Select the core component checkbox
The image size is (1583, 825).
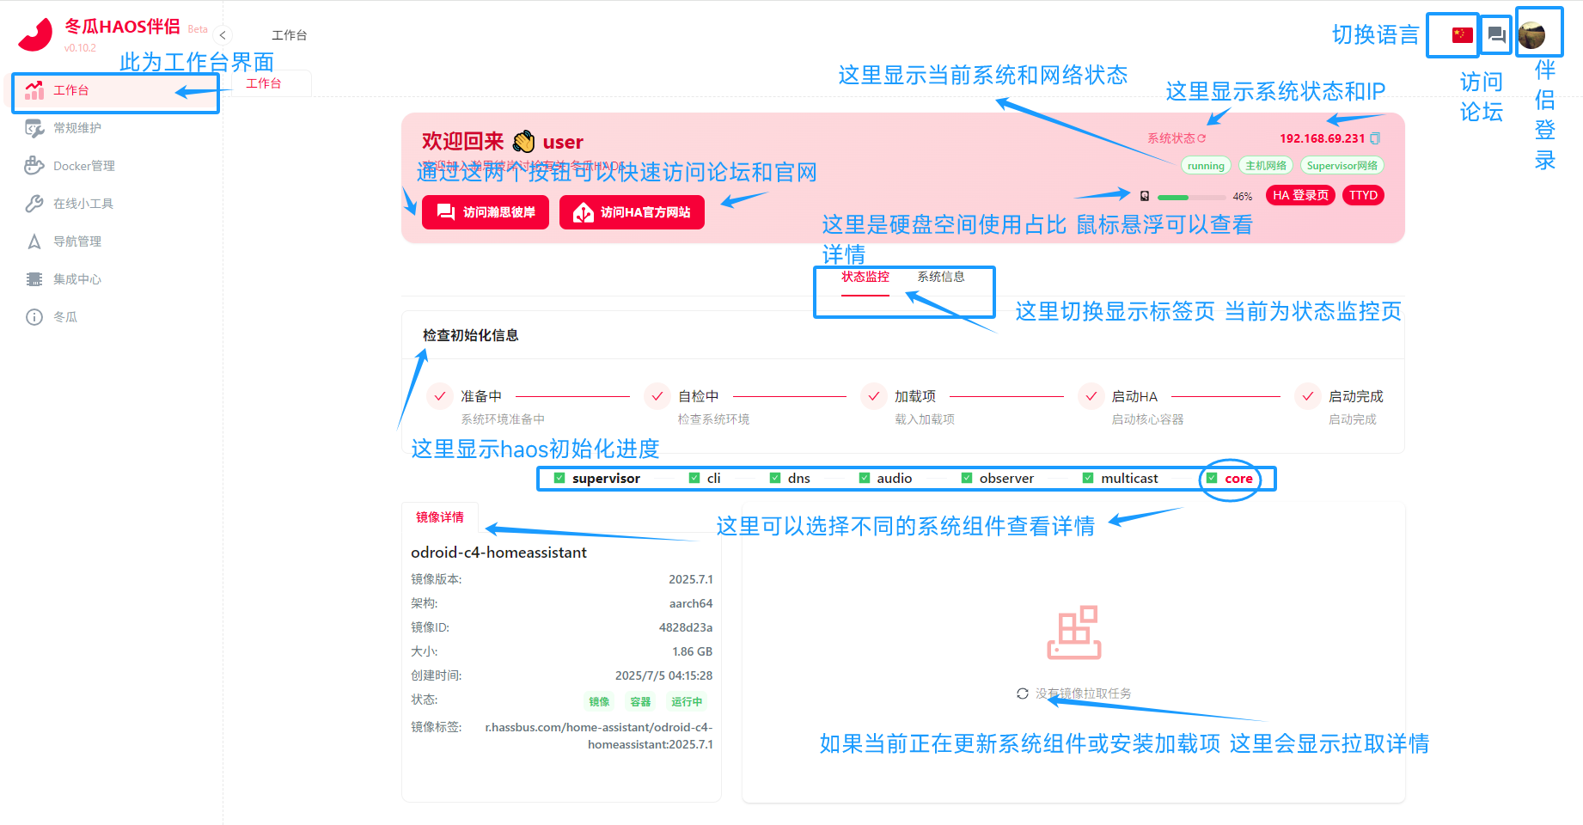pyautogui.click(x=1212, y=479)
